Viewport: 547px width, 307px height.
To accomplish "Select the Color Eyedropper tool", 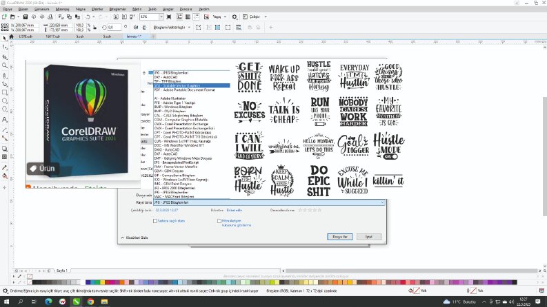I will pyautogui.click(x=5, y=167).
